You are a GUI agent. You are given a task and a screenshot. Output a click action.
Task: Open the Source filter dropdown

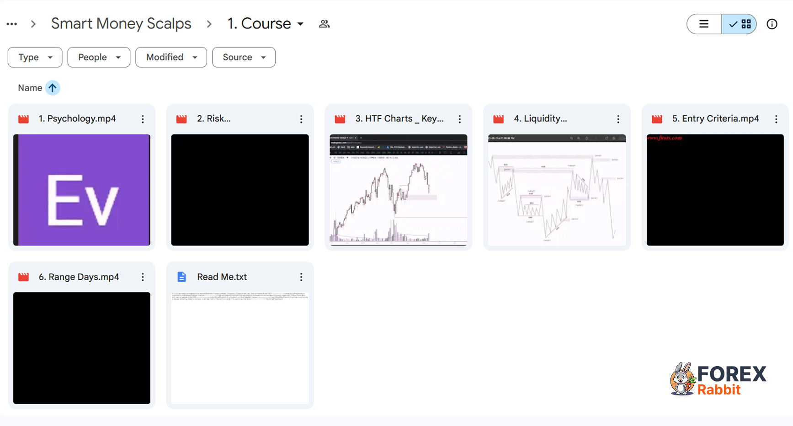click(244, 57)
